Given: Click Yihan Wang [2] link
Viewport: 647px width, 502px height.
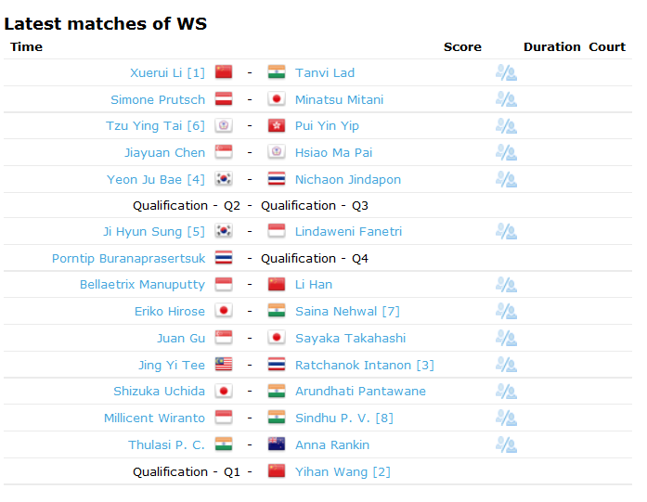Looking at the screenshot, I should [x=343, y=472].
